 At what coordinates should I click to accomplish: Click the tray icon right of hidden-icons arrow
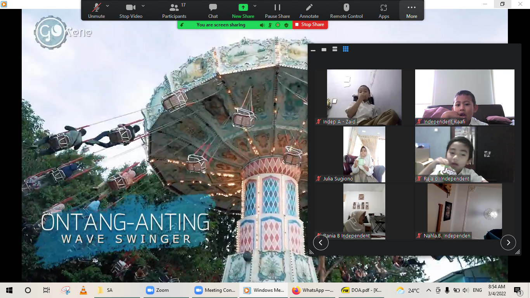[438, 290]
